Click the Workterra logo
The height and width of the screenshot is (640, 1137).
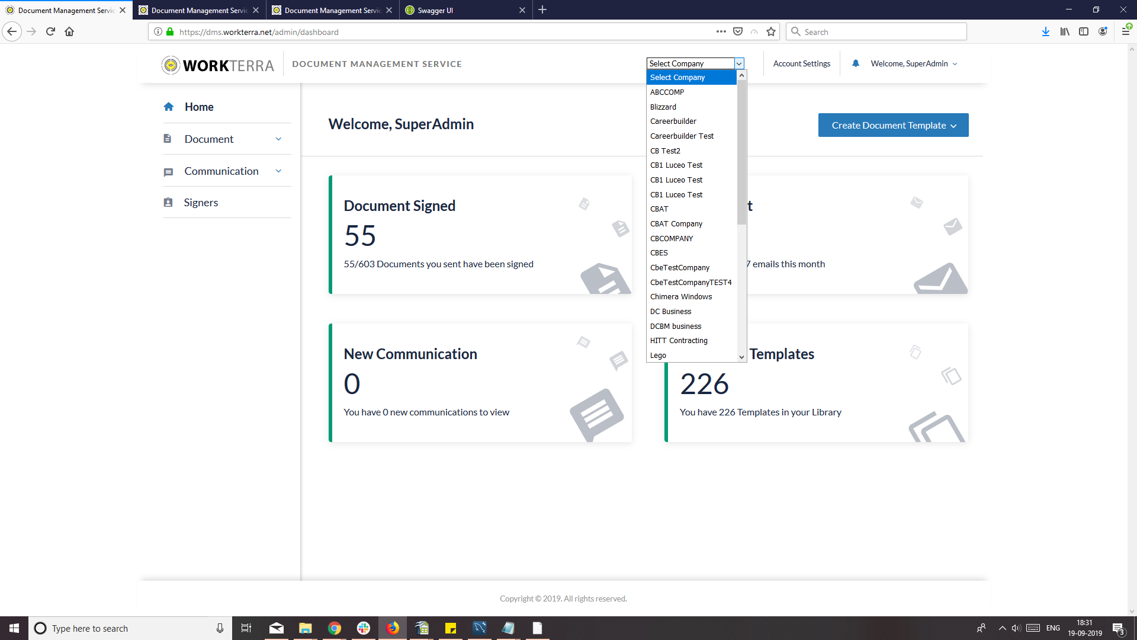pyautogui.click(x=217, y=65)
